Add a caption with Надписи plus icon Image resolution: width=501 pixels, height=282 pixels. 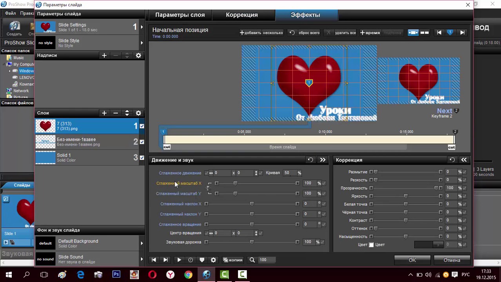(104, 56)
